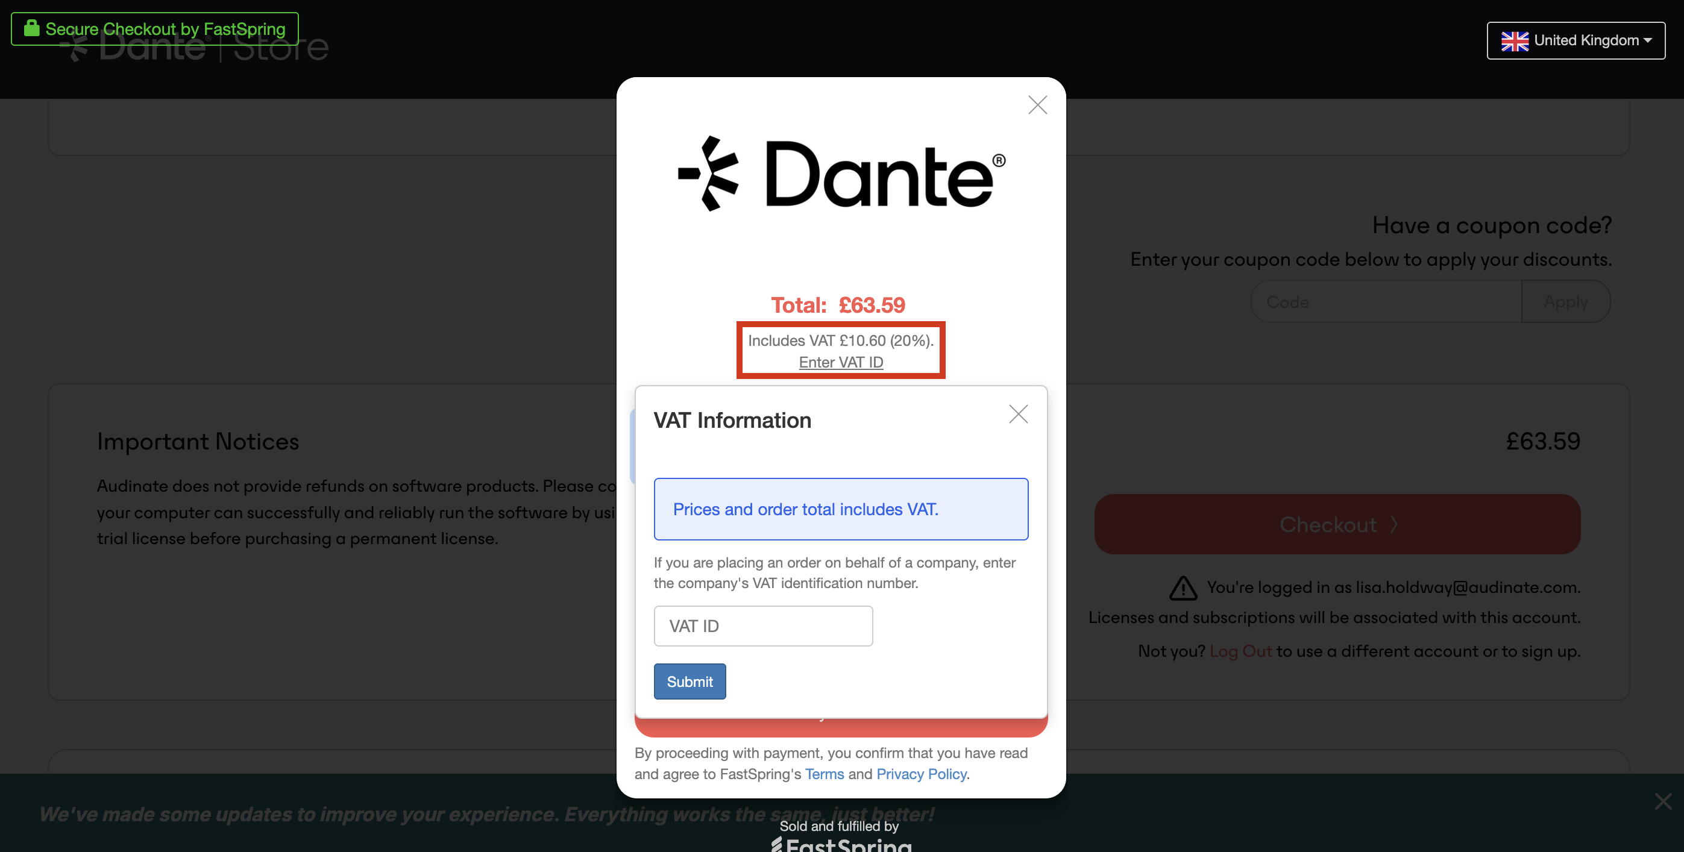This screenshot has width=1684, height=852.
Task: Click the Enter VAT ID link
Action: coord(841,363)
